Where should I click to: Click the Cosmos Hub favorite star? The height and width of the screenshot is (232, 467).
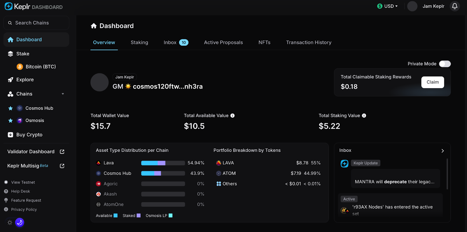coord(11,108)
